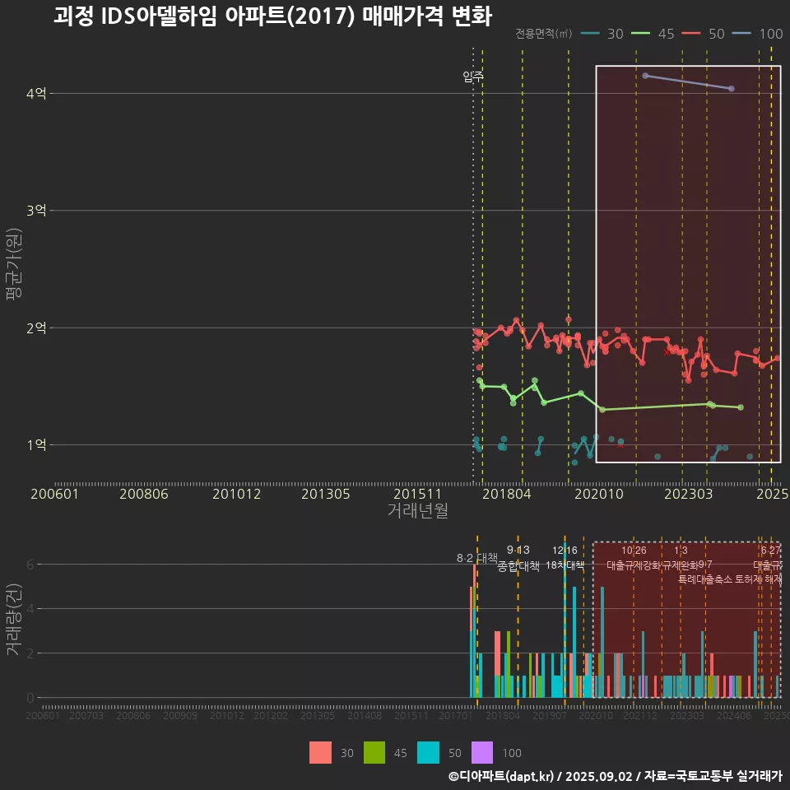790x790 pixels.
Task: Click the '©디아파트(dapt.kr)' footer credit
Action: 501,776
